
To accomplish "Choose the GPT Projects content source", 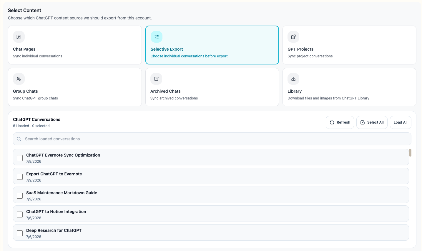I will point(349,45).
